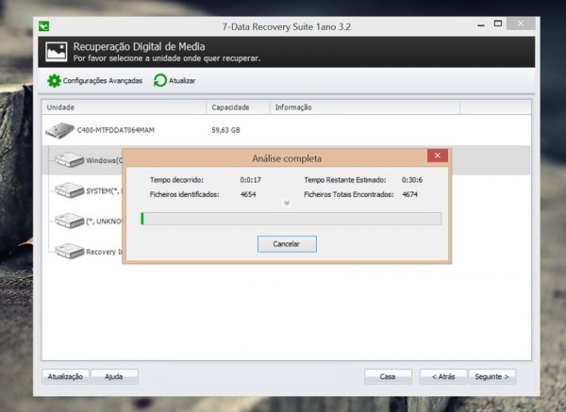The height and width of the screenshot is (412, 566).
Task: Click the Tempo decorrido value 0:0:17
Action: [x=251, y=180]
